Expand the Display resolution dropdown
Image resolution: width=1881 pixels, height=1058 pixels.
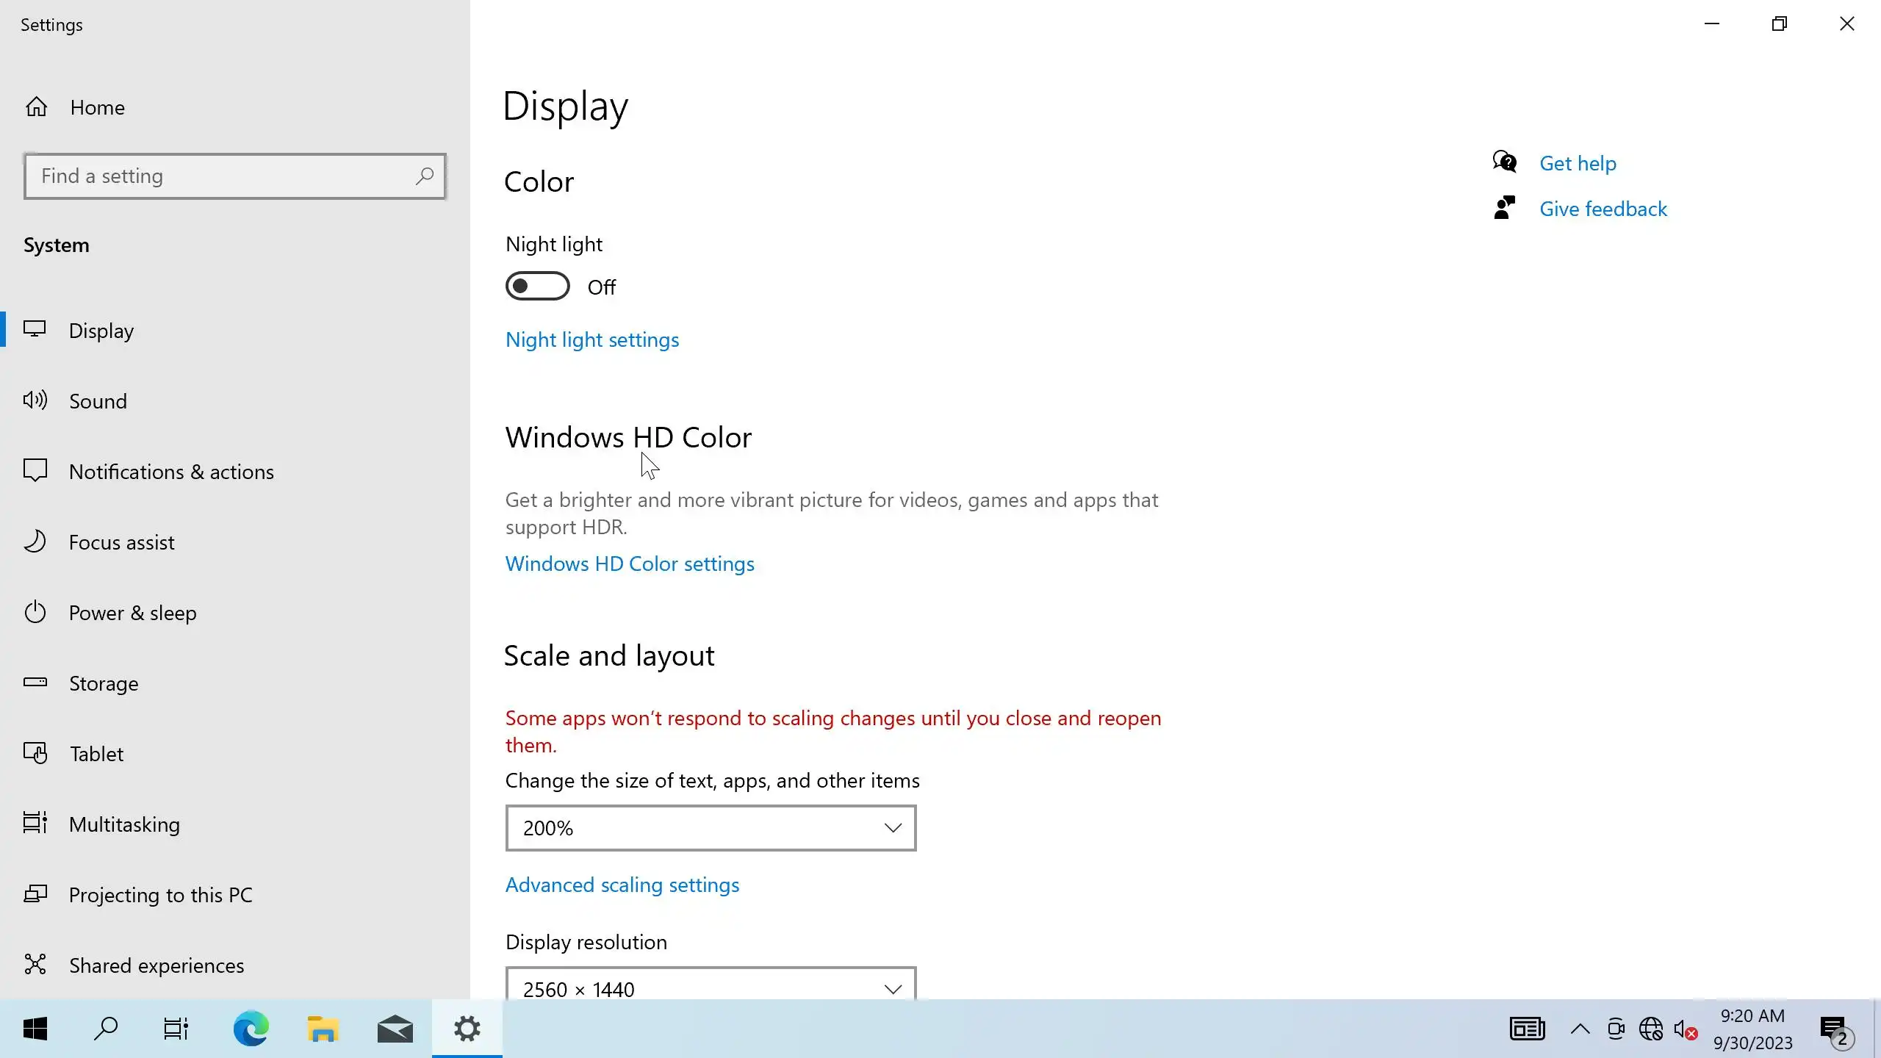(x=710, y=988)
